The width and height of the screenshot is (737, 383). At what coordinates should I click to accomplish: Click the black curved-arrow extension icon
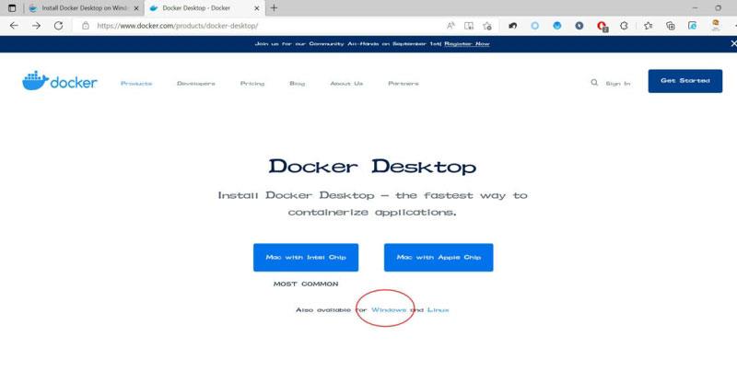(513, 26)
